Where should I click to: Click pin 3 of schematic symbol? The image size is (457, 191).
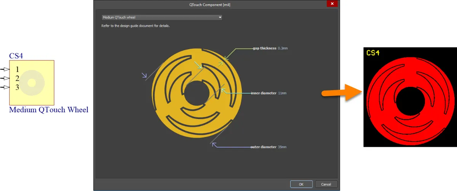pyautogui.click(x=6, y=88)
